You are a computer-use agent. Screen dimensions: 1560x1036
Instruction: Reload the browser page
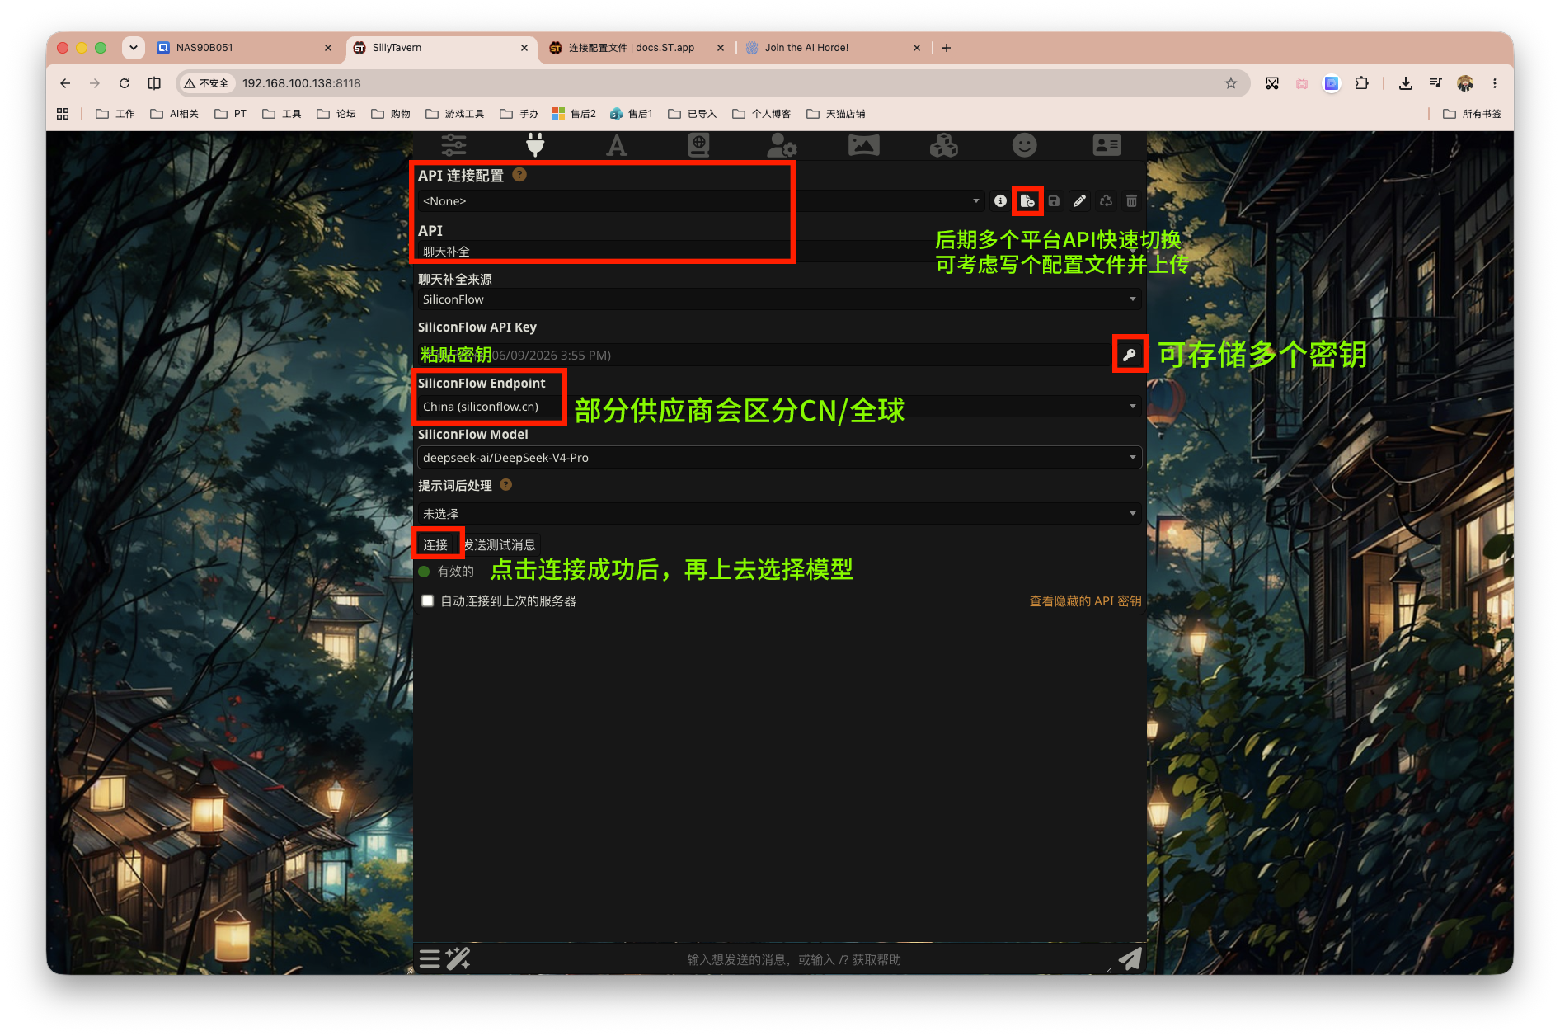click(x=124, y=83)
